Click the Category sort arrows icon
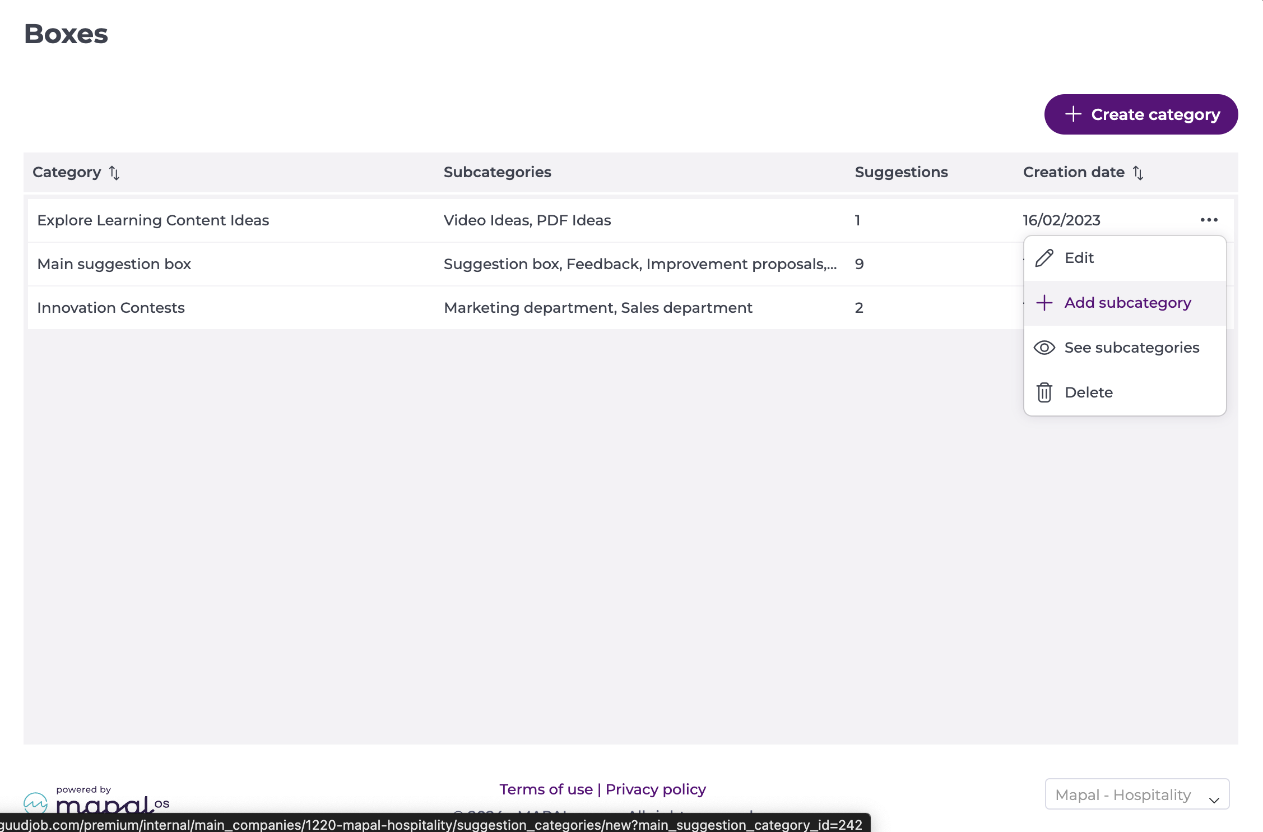Screen dimensions: 1263x832 [114, 173]
